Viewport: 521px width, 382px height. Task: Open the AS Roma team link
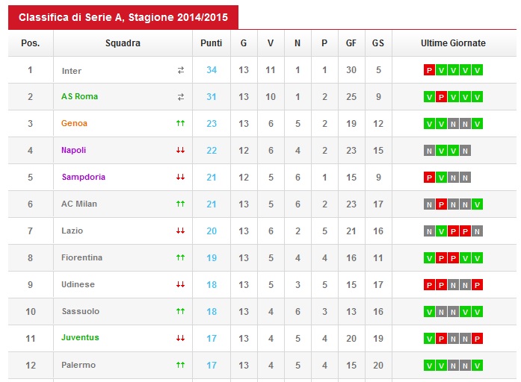point(80,96)
